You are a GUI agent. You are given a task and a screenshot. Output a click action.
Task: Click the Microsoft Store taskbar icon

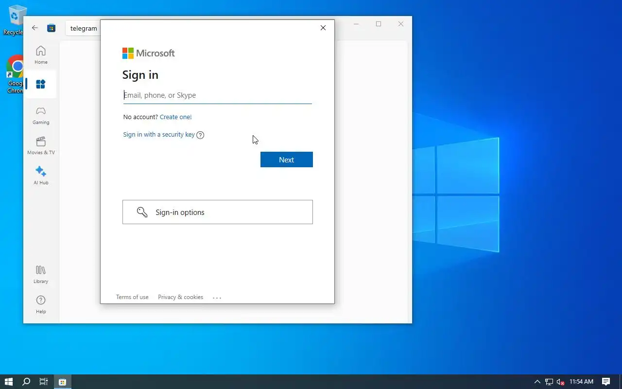(62, 382)
